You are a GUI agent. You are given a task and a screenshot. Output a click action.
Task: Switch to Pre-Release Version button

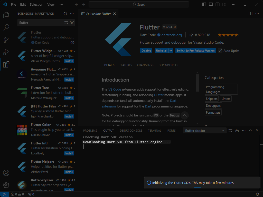click(195, 51)
